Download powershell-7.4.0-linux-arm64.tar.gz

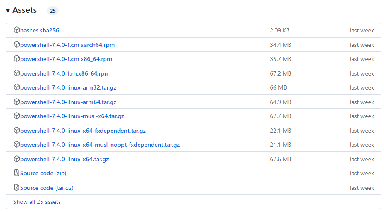point(68,102)
